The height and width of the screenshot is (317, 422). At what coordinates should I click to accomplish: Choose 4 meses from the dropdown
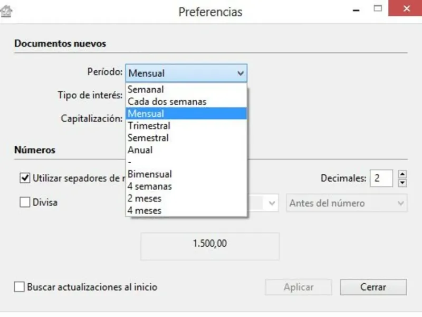pyautogui.click(x=145, y=210)
